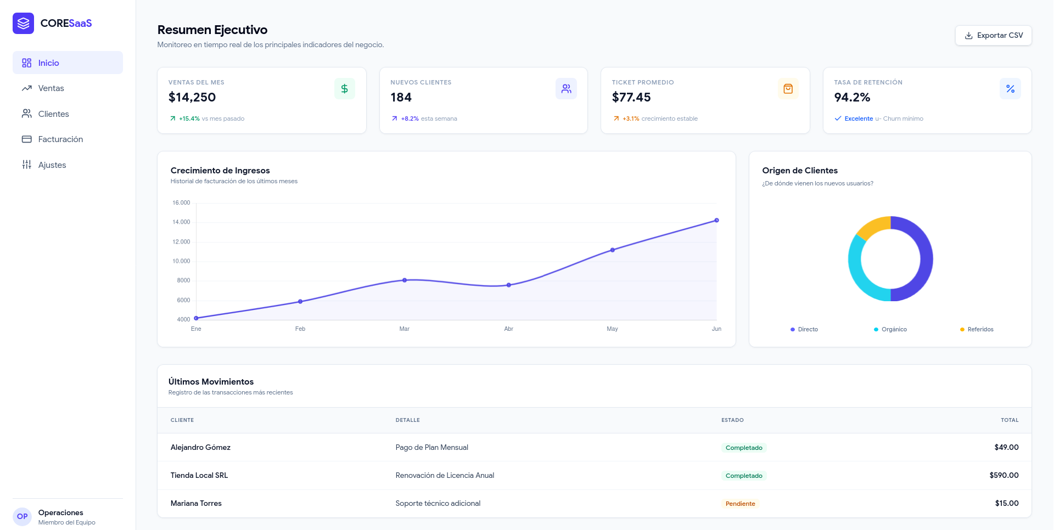Image resolution: width=1054 pixels, height=530 pixels.
Task: Click the Mar data point on chart
Action: pyautogui.click(x=405, y=280)
